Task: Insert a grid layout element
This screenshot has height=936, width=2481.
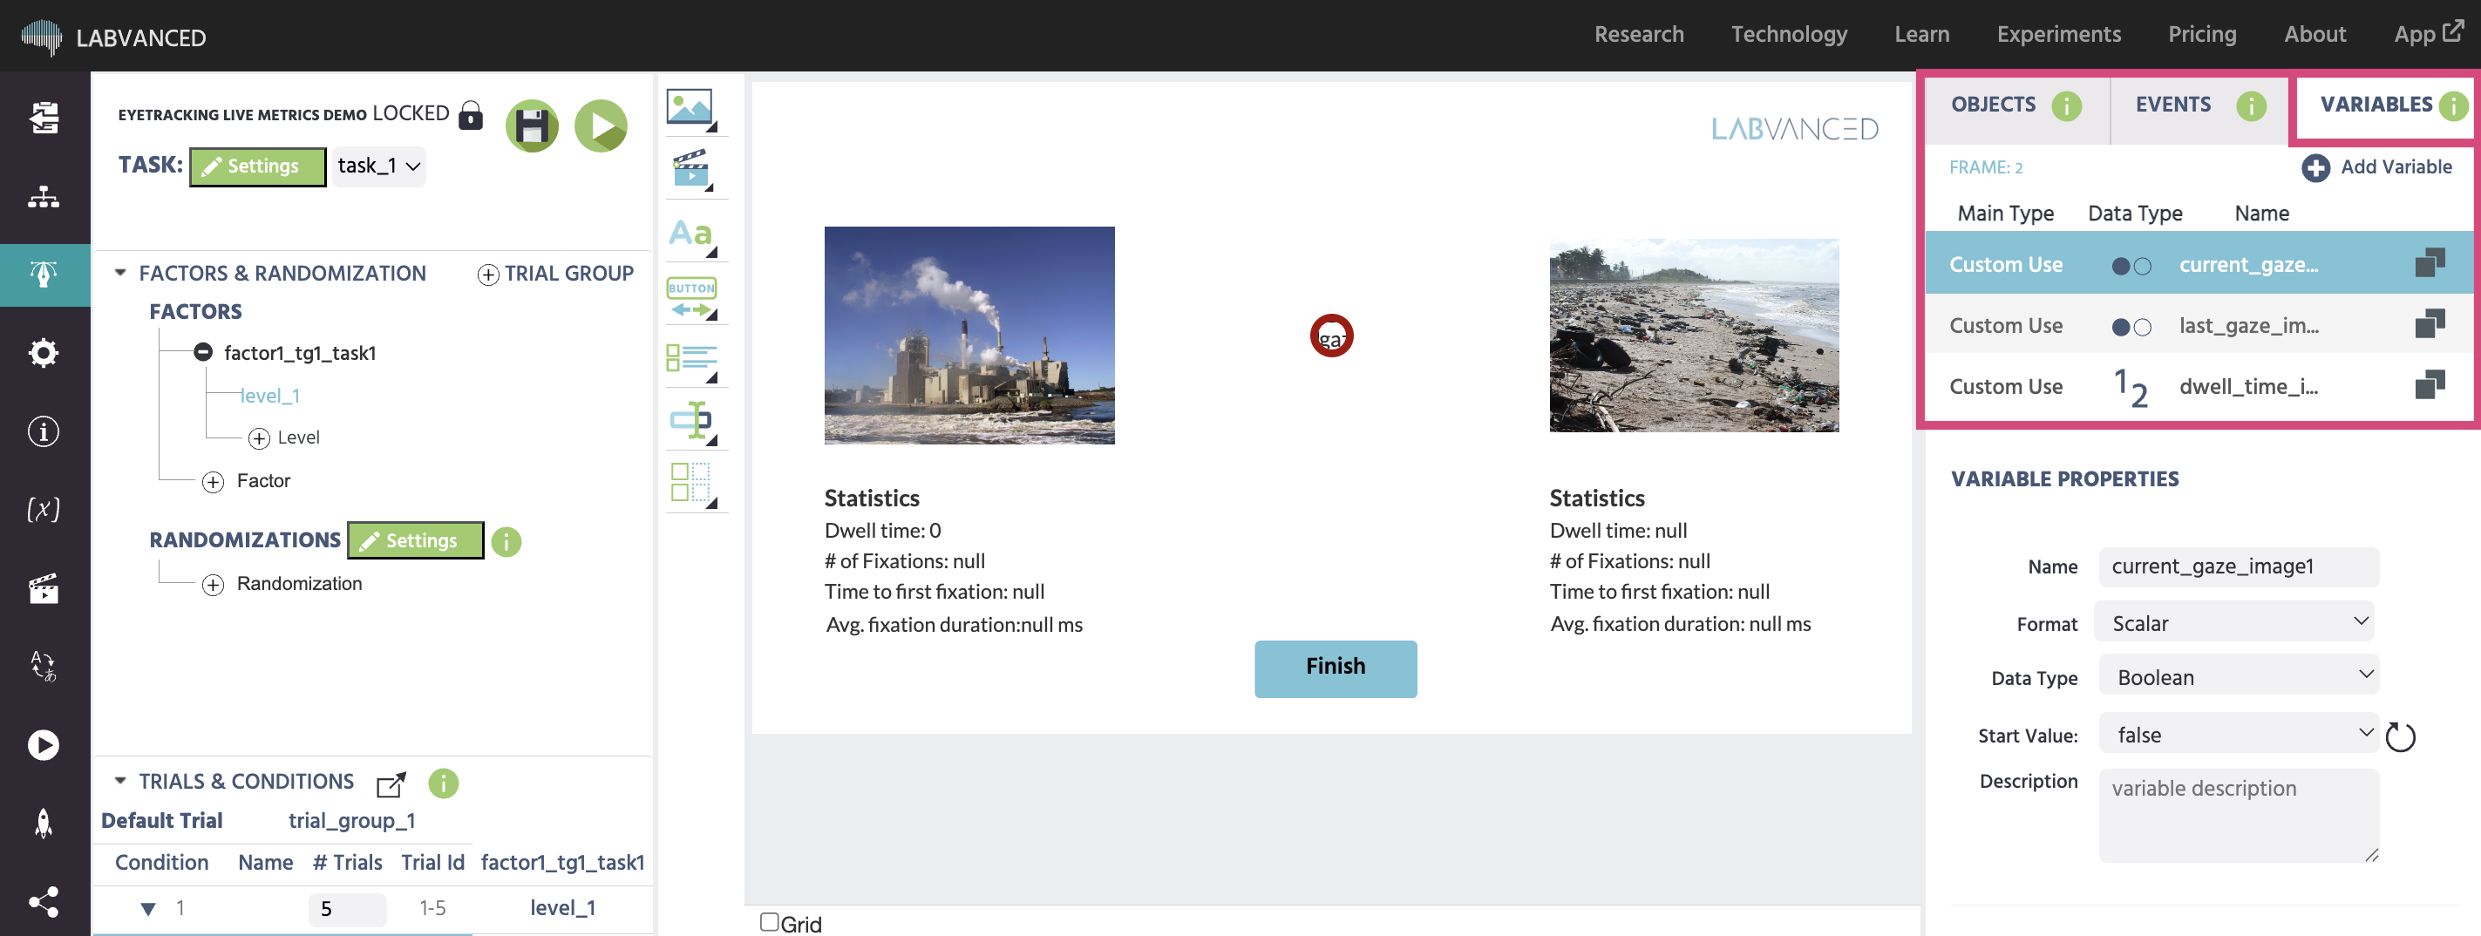Action: click(x=690, y=484)
